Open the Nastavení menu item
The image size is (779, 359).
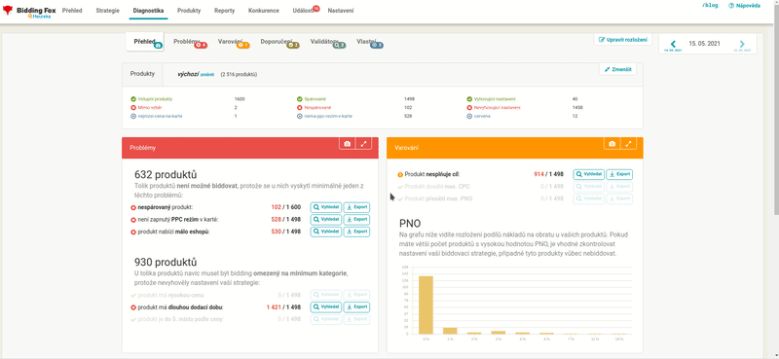pos(341,11)
